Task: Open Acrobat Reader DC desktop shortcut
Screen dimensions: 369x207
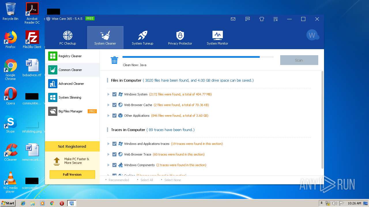Action: pos(32,13)
